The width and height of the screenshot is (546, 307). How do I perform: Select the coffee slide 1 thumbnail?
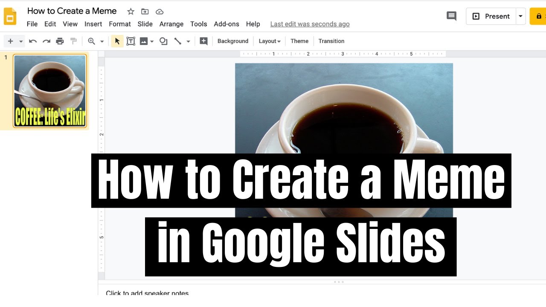tap(50, 91)
